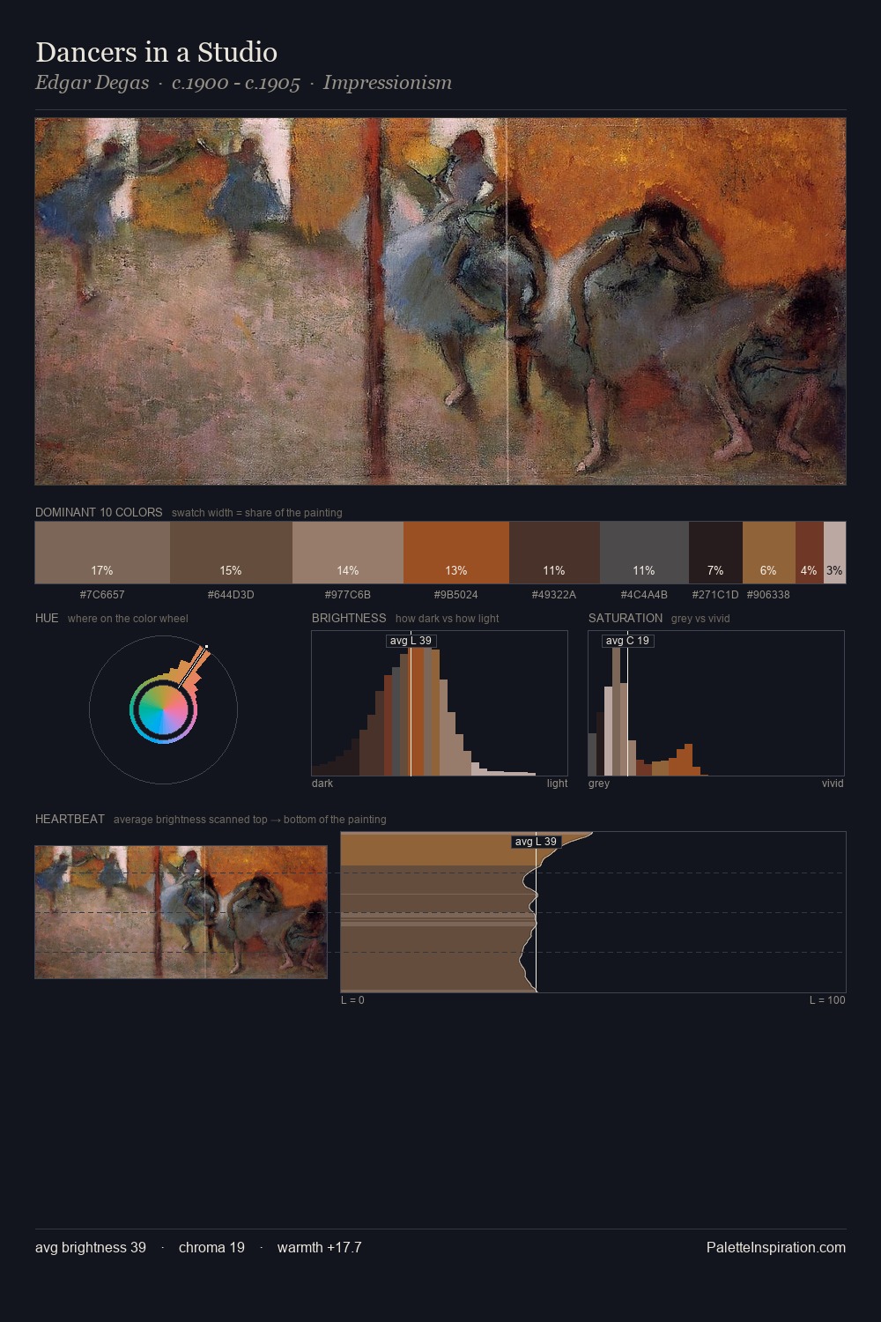
Task: Click hex code '#644D3D' text
Action: [x=231, y=595]
